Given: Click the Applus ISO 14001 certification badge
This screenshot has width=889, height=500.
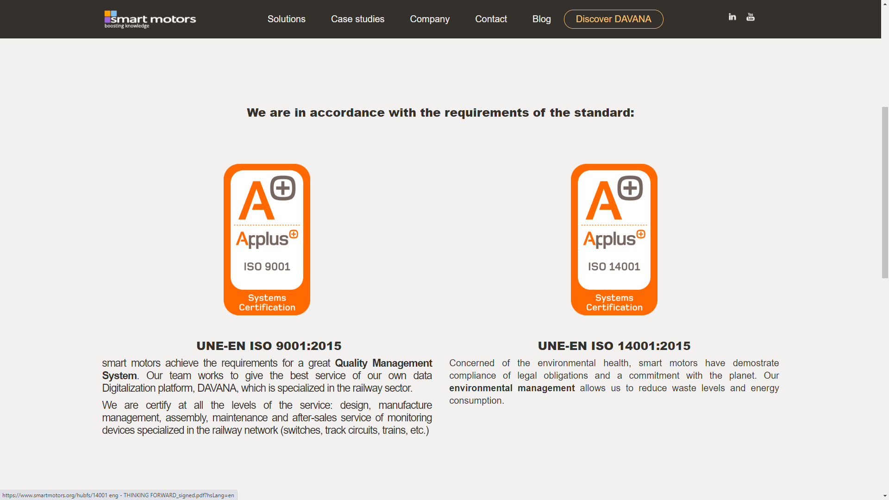Looking at the screenshot, I should pos(613,239).
